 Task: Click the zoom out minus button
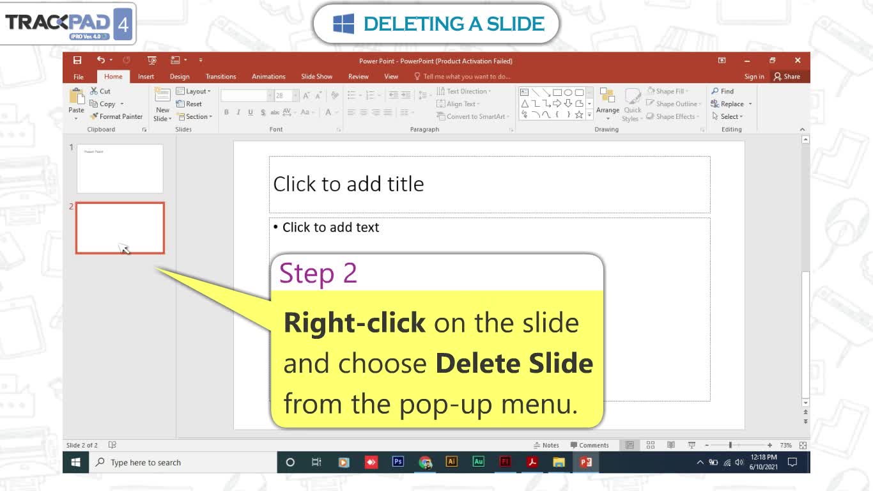pos(707,445)
